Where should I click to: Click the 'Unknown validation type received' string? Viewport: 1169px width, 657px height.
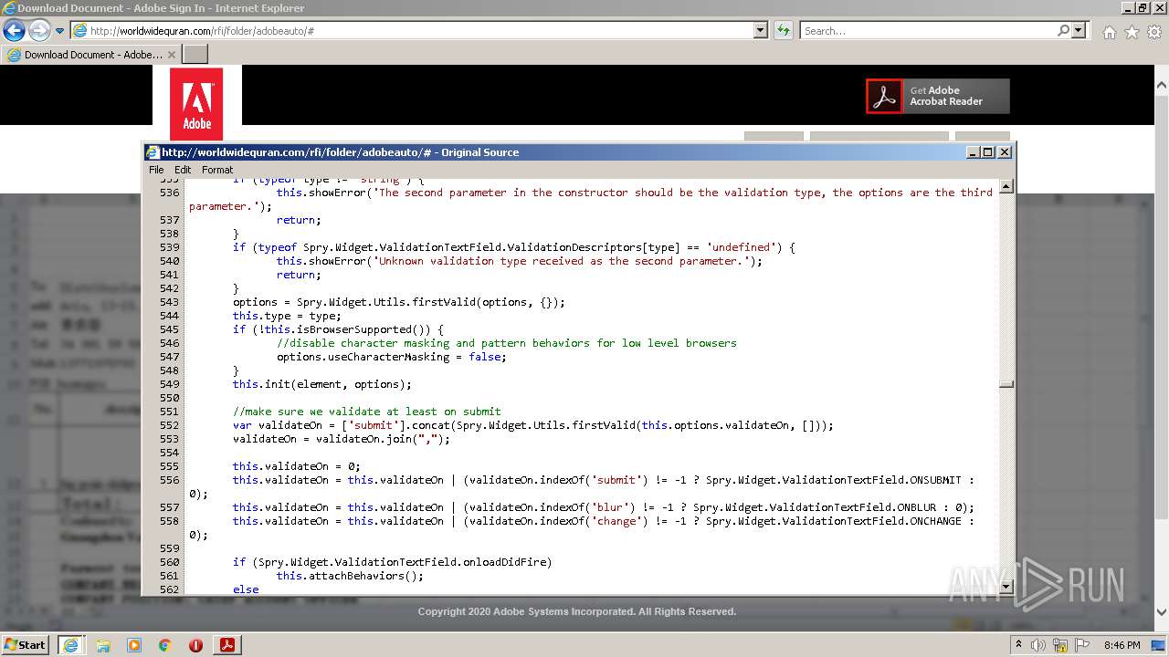coord(560,261)
